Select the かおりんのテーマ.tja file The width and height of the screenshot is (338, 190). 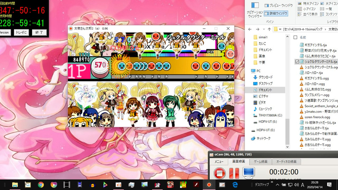(x=317, y=128)
